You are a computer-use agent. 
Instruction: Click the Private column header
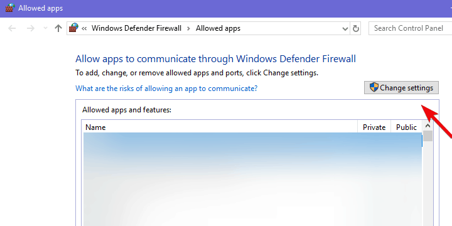click(374, 127)
